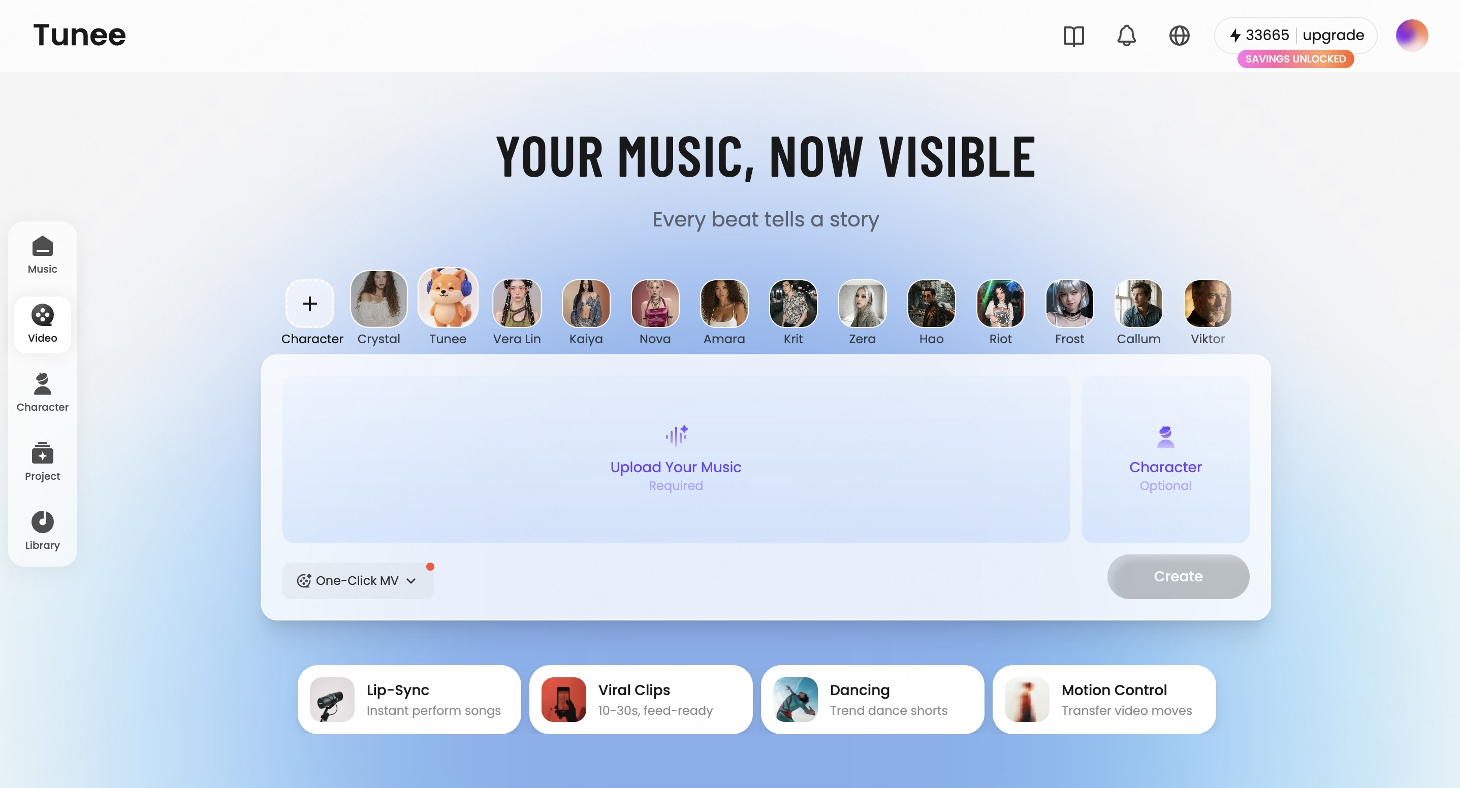
Task: Open the Music section in sidebar
Action: [43, 255]
